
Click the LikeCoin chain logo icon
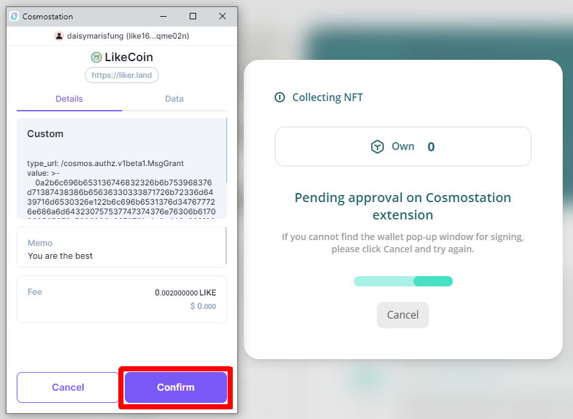(96, 57)
